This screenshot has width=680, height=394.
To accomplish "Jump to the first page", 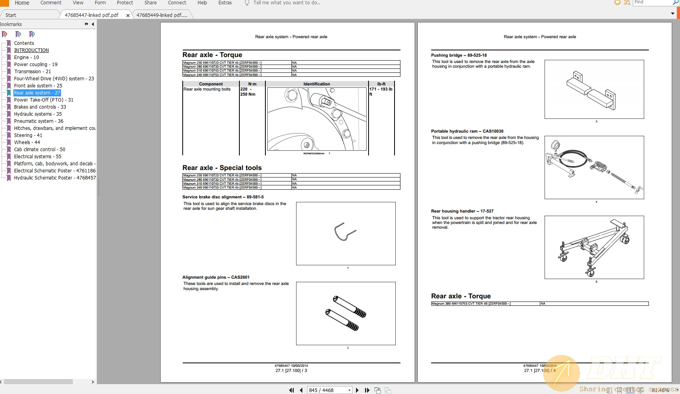I will pyautogui.click(x=291, y=390).
